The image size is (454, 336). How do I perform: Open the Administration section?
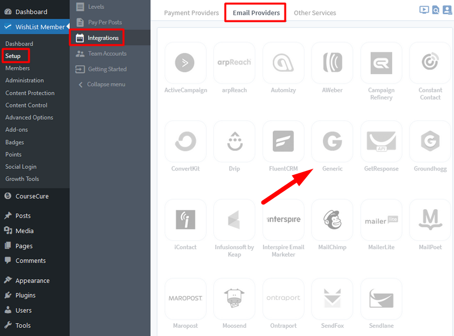25,80
